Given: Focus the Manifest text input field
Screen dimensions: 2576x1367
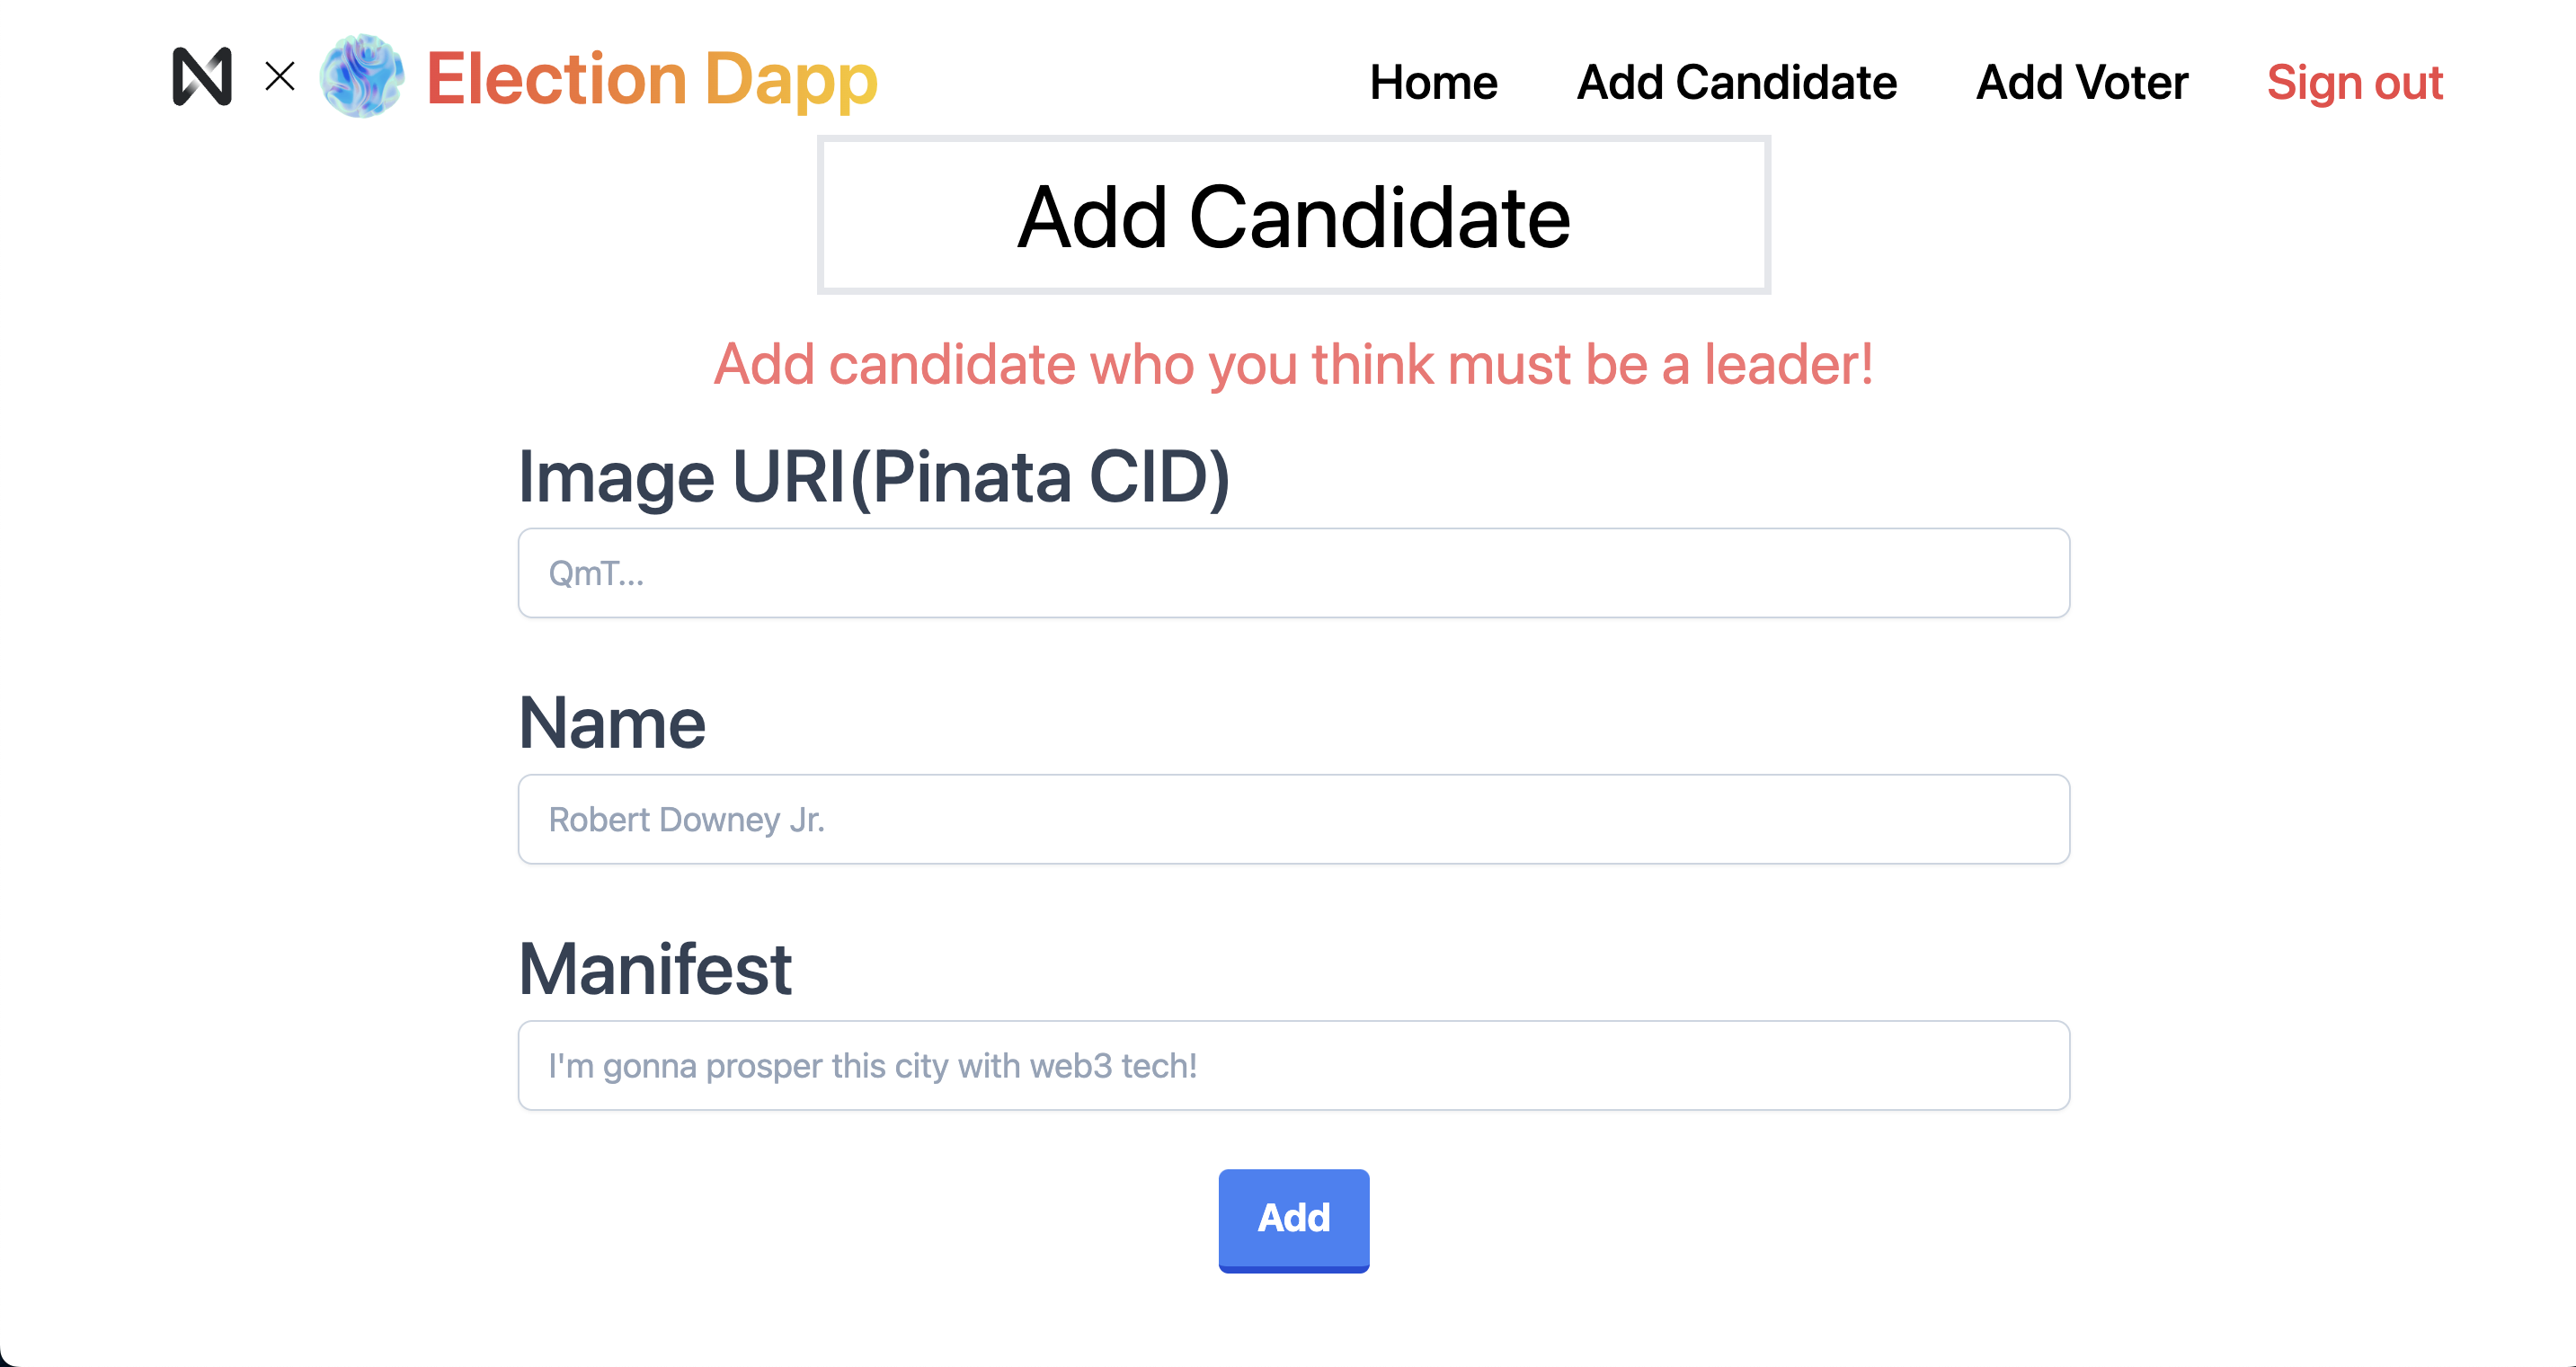Looking at the screenshot, I should (1294, 1065).
